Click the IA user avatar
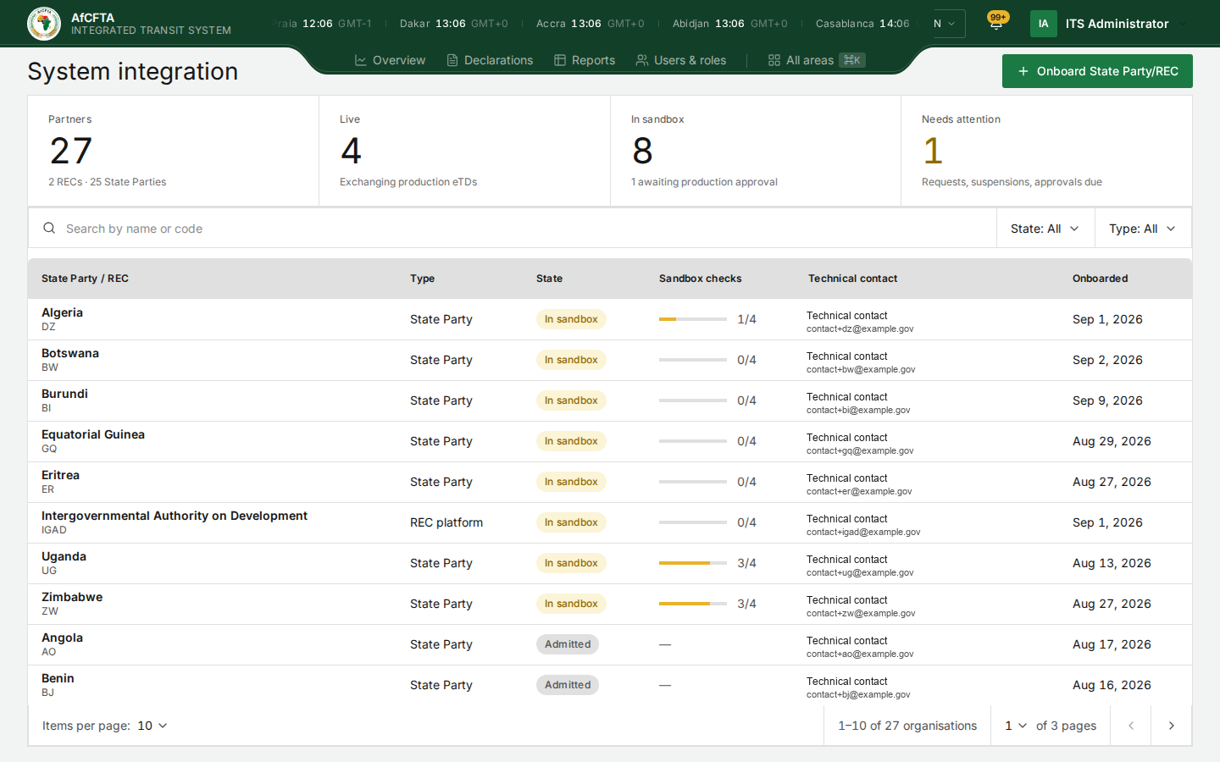Screen dimensions: 1220x762 [1044, 24]
